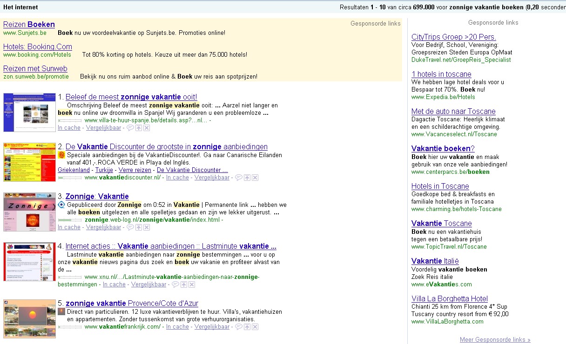View In cache for vakantiefrankrijk.com result
Screen dimensions: 566x344
177,327
